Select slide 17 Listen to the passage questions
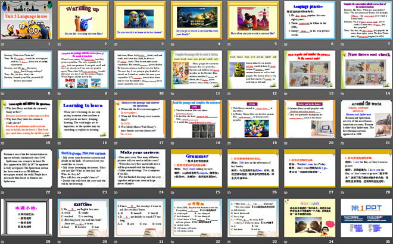 click(x=140, y=119)
